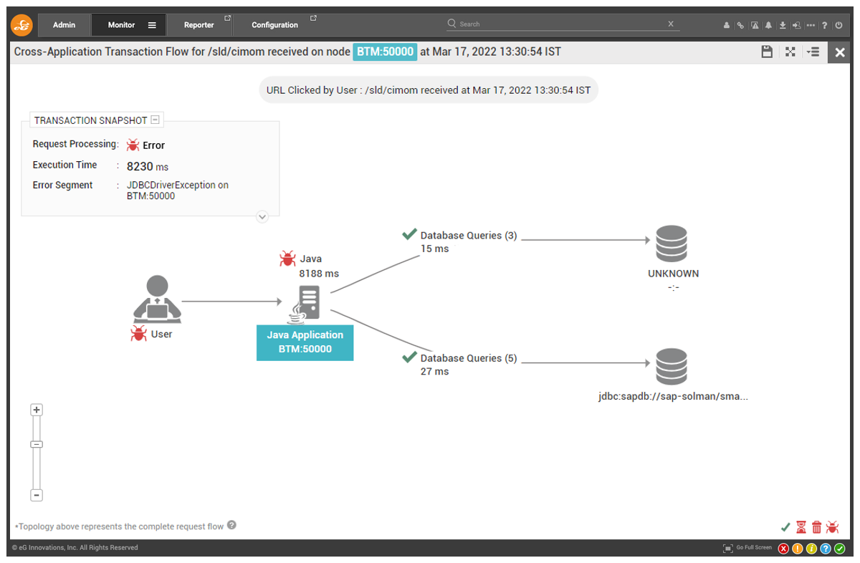Click the red critical X status circle

coord(783,549)
